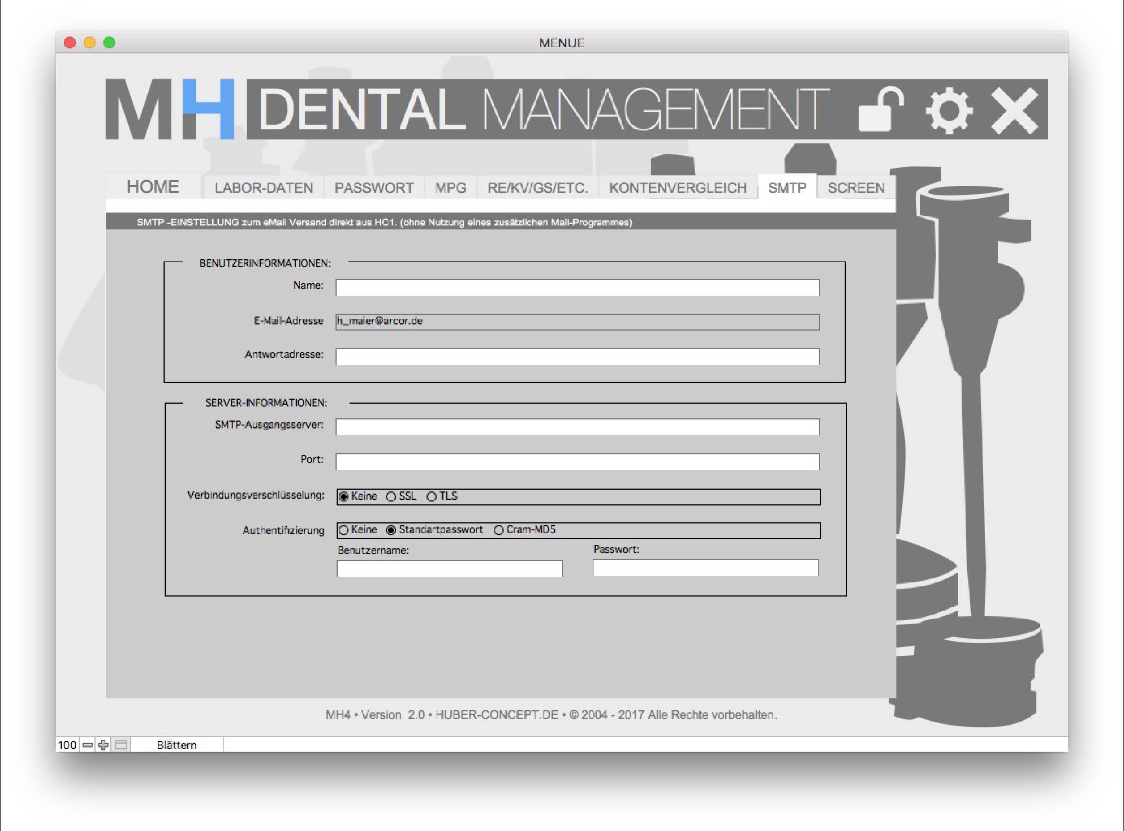Switch to the LABOR-DATEN tab

click(264, 188)
